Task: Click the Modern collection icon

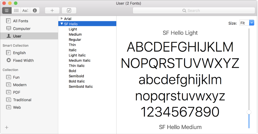Action: [9, 85]
